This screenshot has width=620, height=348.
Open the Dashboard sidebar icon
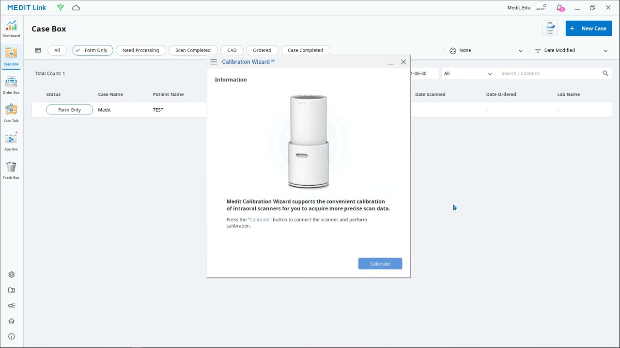tap(11, 29)
